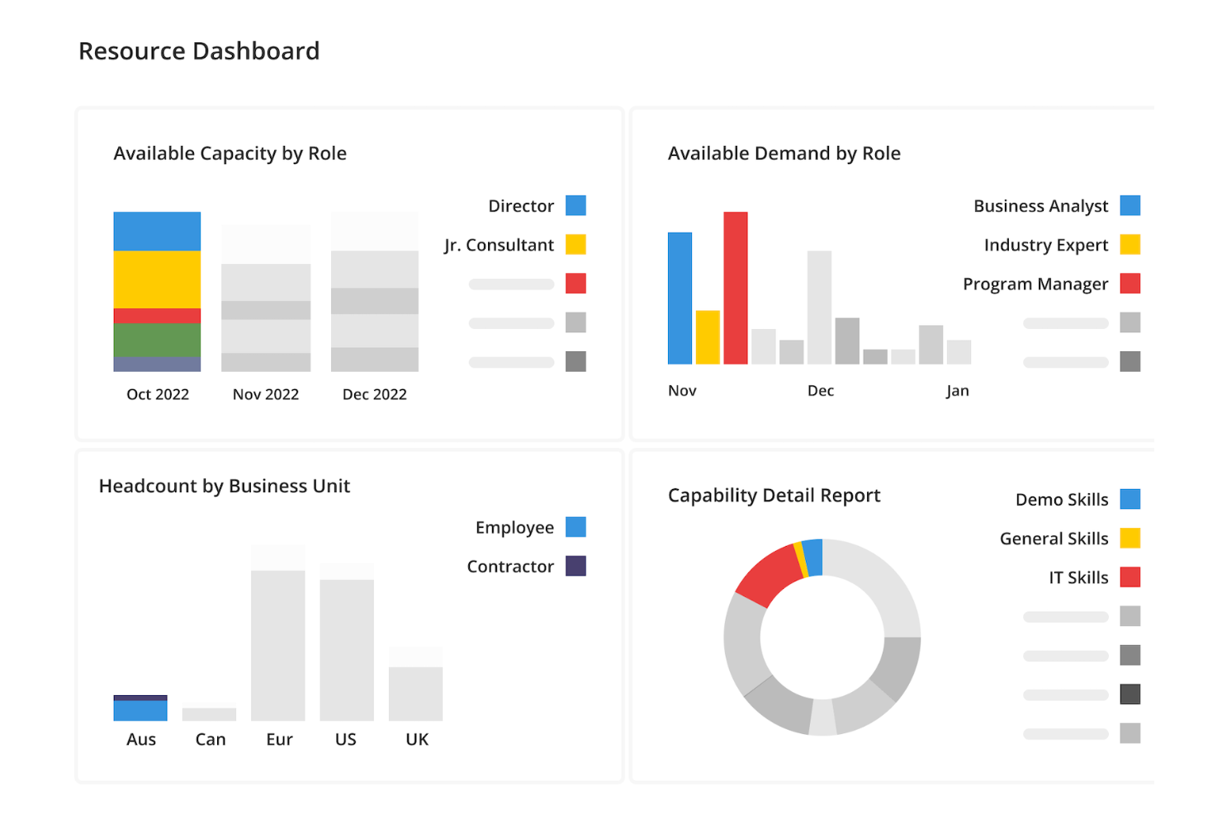Viewport: 1222px width, 814px height.
Task: Select the "Nov 2022" axis label
Action: 266,394
